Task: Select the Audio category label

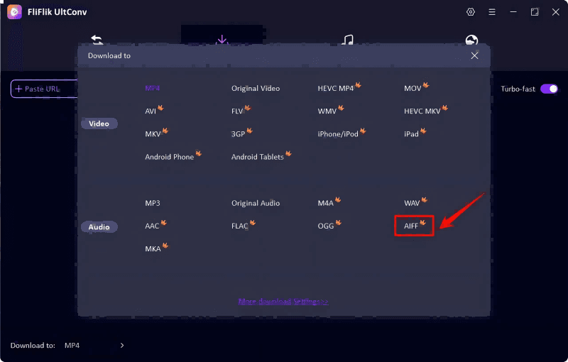Action: pyautogui.click(x=99, y=227)
